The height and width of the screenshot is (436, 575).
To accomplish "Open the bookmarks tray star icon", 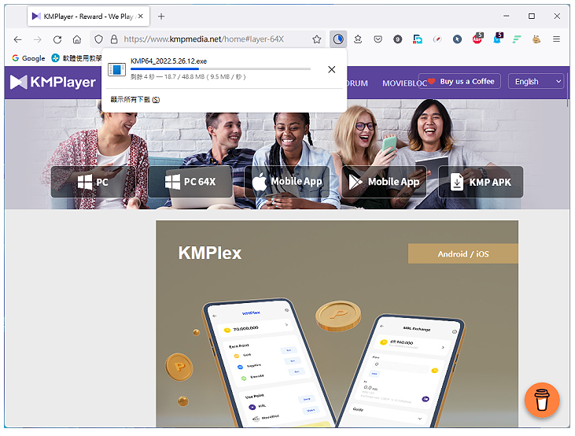I will click(x=358, y=39).
